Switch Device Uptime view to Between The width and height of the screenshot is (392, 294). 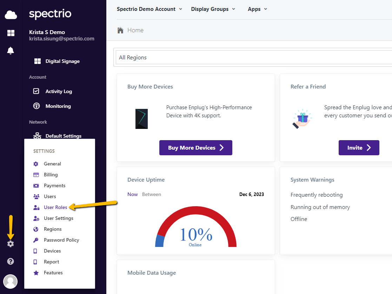click(151, 194)
